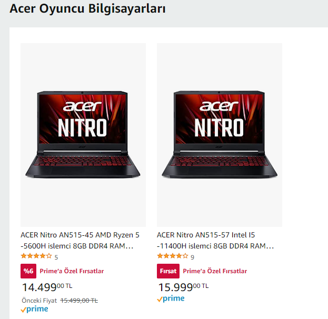Open Prime'a Özel Fırsatlar under AN515-57

(215, 271)
